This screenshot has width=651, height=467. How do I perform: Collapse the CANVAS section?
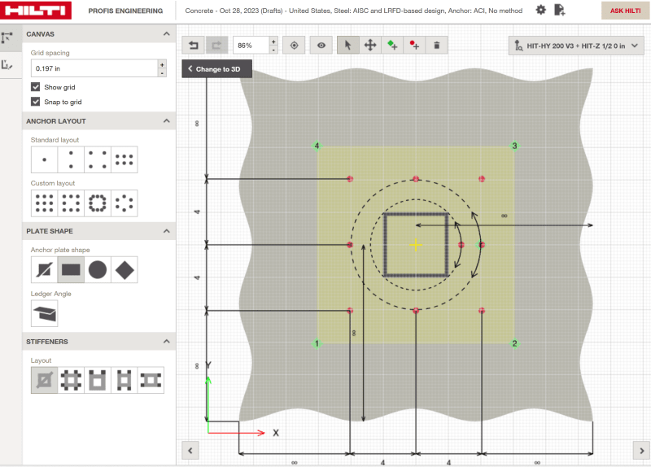[x=167, y=34]
